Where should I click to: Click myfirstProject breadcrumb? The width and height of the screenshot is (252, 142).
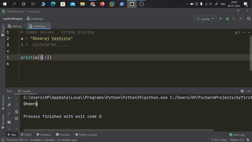[x=13, y=19]
